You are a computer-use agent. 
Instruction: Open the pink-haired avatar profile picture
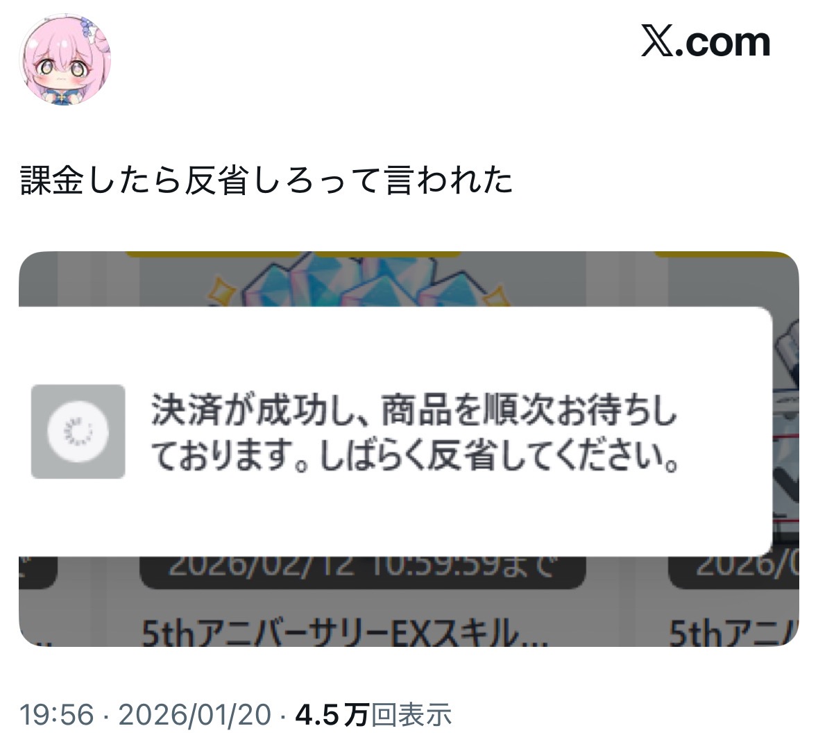(x=65, y=60)
